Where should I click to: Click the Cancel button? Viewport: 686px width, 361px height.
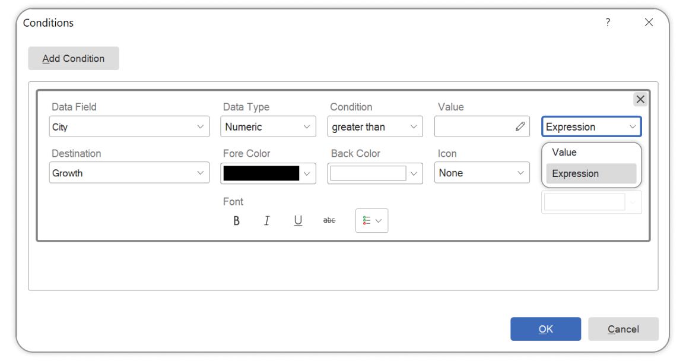[x=623, y=329]
